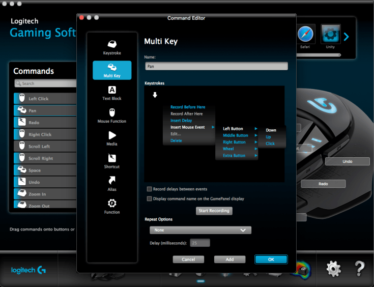Select the Shortcut command icon

tap(112, 158)
